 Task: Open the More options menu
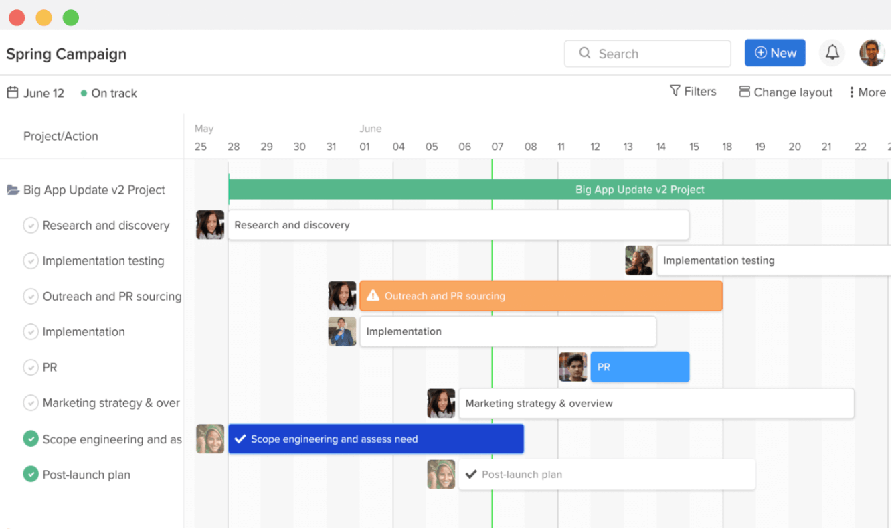[x=867, y=92]
